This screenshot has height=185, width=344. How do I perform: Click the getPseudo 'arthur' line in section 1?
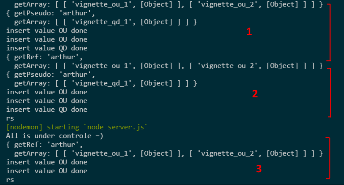(51, 13)
